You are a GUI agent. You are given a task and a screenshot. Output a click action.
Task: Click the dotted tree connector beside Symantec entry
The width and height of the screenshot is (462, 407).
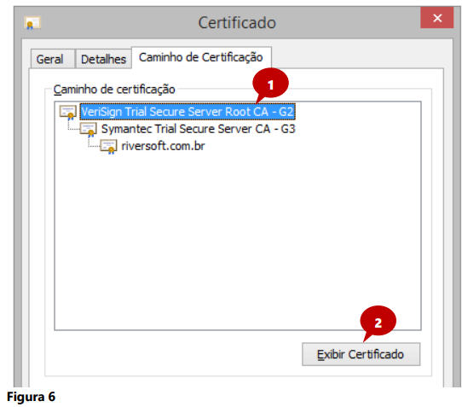click(x=73, y=125)
